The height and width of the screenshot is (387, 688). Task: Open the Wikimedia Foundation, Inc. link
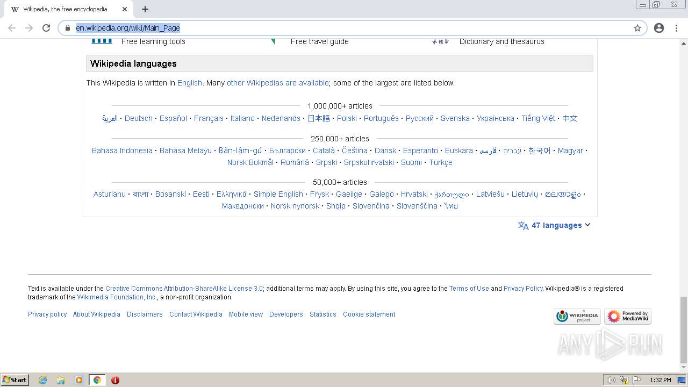click(117, 297)
